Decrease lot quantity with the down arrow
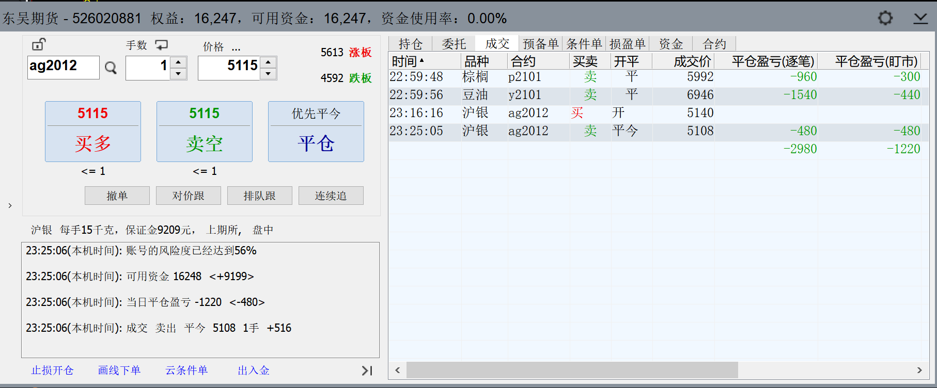Screen dimensions: 937x388 [x=178, y=74]
